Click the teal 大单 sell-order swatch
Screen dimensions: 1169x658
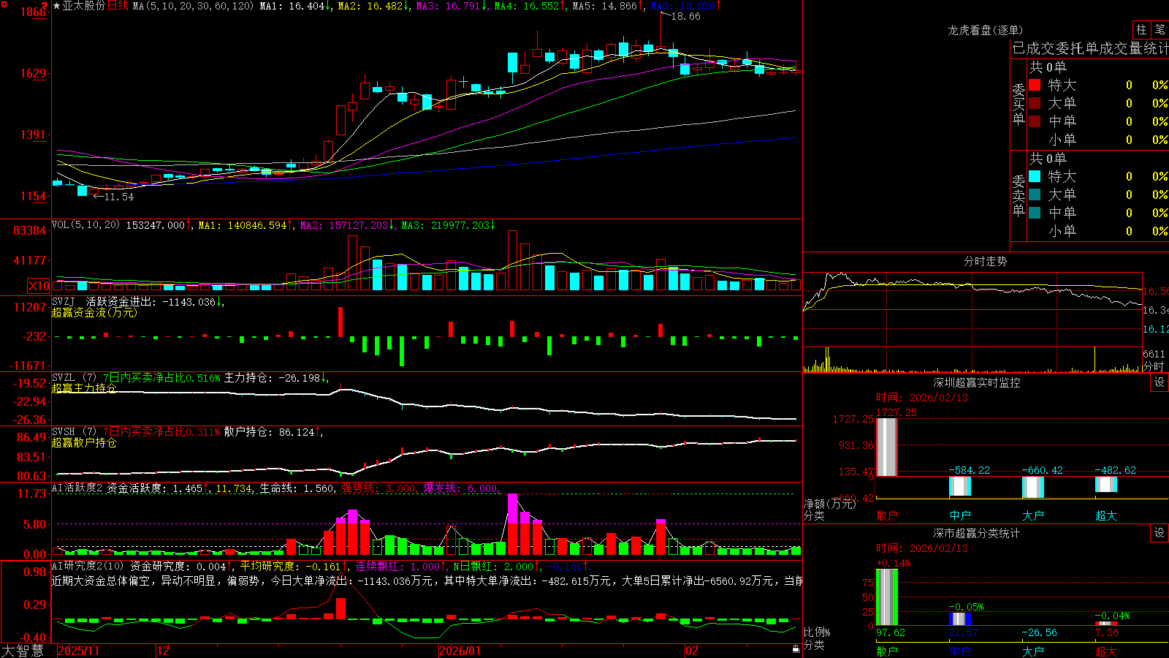pos(1035,194)
